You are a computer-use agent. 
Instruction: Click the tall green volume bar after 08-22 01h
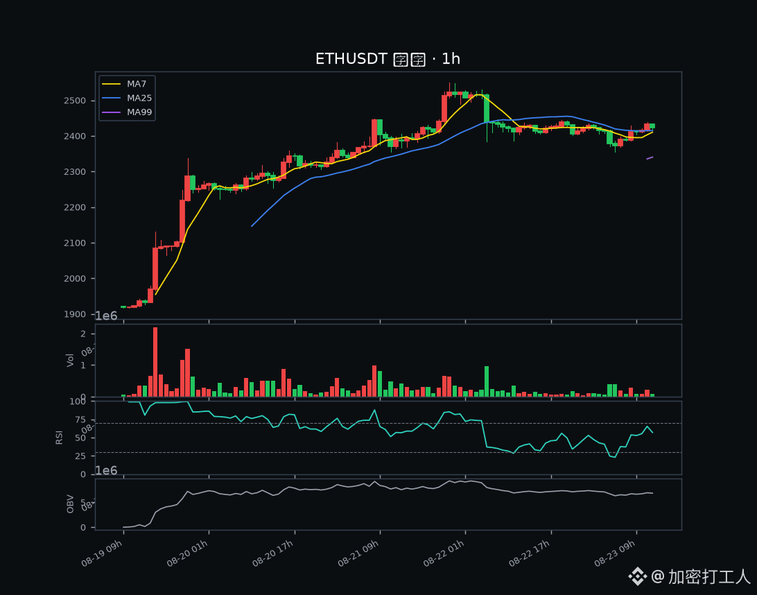click(x=487, y=381)
